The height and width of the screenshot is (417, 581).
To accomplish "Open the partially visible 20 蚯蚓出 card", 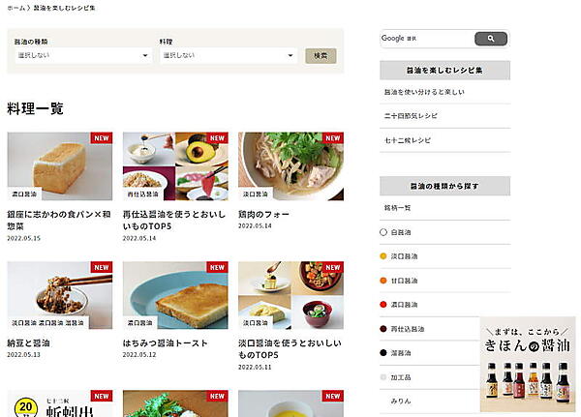I will (60, 403).
